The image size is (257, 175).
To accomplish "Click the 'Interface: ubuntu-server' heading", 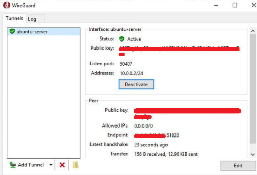I will 115,29.
